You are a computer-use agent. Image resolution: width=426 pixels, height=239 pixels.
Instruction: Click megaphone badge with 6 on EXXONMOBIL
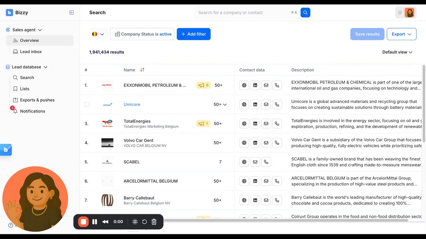click(x=203, y=85)
